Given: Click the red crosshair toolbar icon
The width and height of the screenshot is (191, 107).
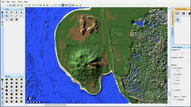Looking at the screenshot, I should click(52, 5).
